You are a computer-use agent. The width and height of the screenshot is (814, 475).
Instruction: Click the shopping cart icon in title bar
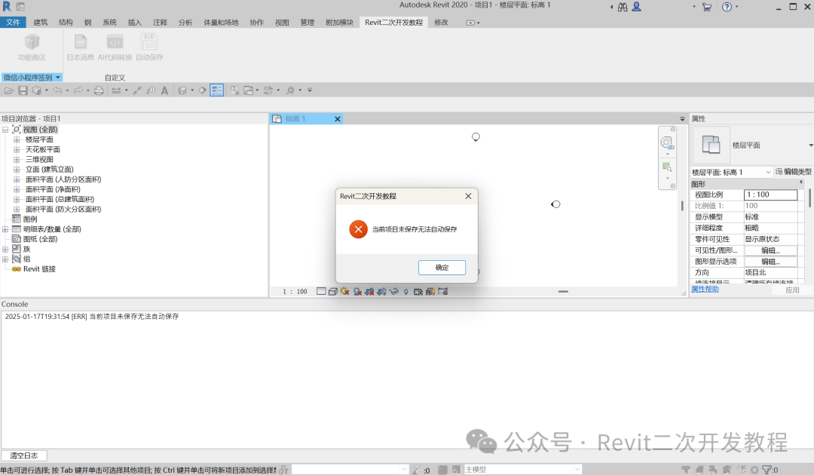click(x=706, y=8)
